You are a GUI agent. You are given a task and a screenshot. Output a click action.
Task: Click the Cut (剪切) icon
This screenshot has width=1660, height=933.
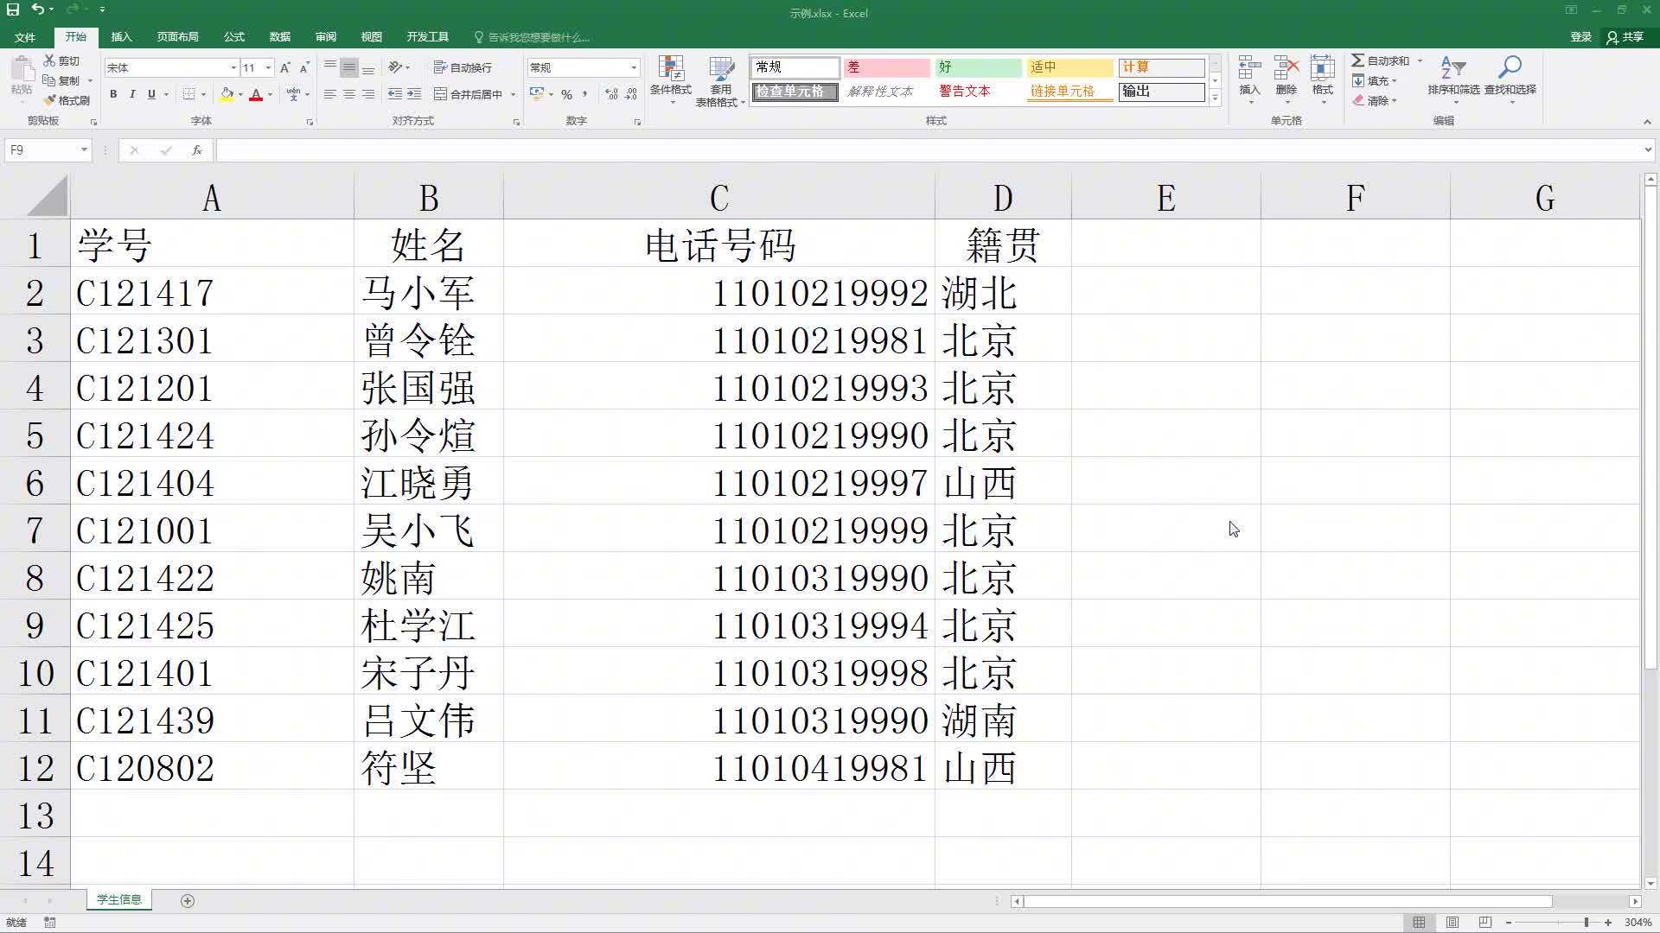click(48, 60)
